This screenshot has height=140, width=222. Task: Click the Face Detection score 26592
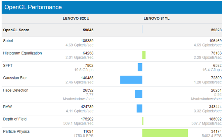[88, 90]
